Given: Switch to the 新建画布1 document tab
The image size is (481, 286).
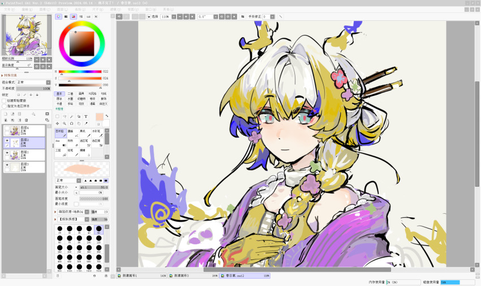Looking at the screenshot, I should (x=141, y=276).
